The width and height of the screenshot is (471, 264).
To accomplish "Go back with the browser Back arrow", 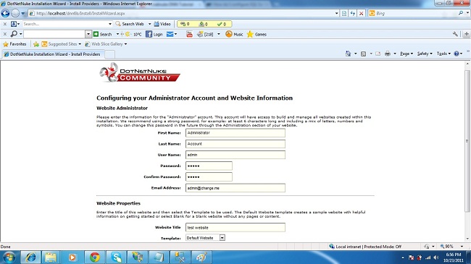I will click(x=5, y=13).
